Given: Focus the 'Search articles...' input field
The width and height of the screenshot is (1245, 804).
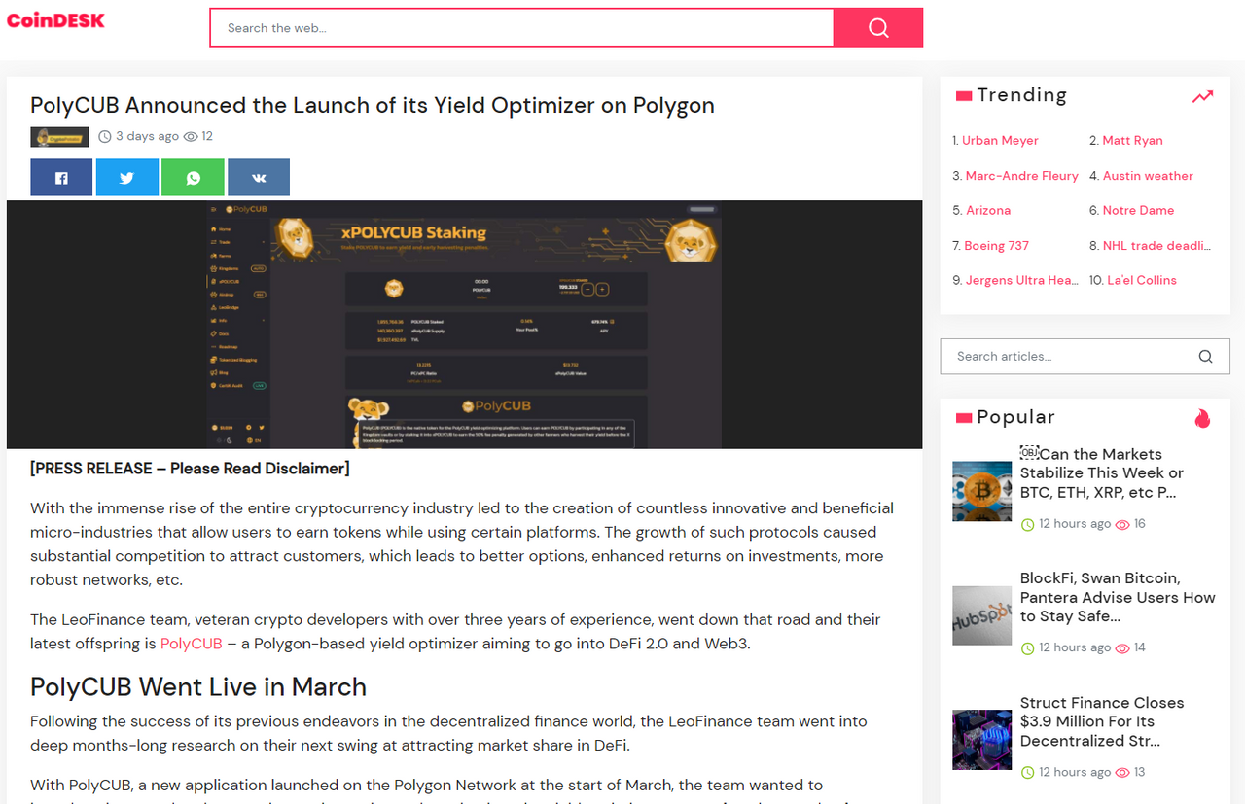Looking at the screenshot, I should point(1070,357).
